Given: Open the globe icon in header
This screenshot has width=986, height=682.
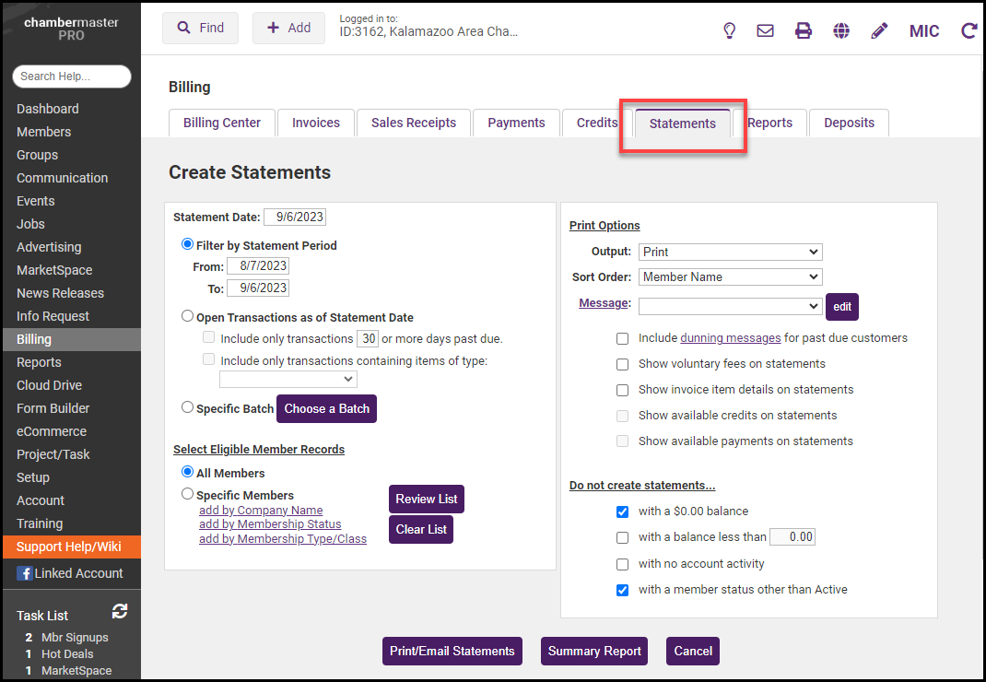Looking at the screenshot, I should click(x=841, y=30).
